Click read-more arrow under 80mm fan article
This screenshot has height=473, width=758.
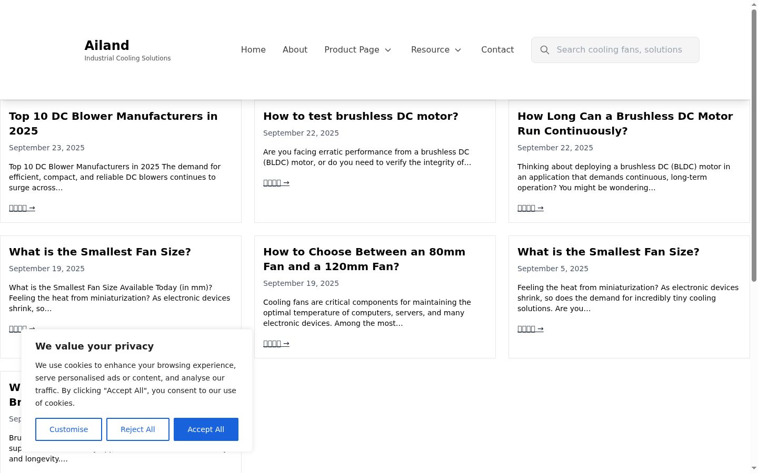click(276, 344)
